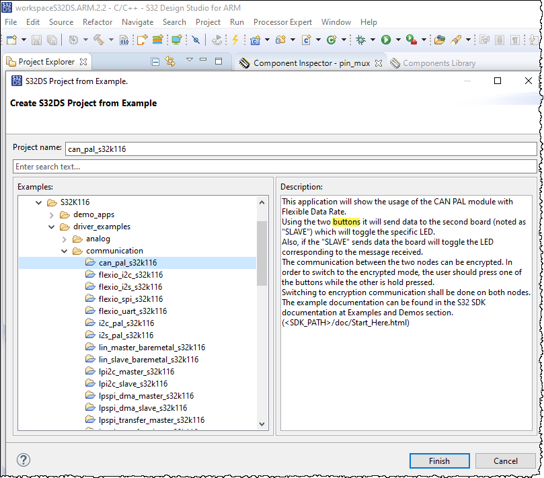Click the Examples list scrollbar thumb

point(262,253)
